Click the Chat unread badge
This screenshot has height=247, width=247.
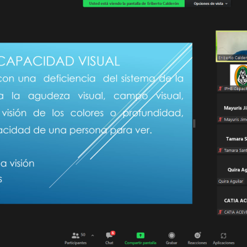click(113, 233)
